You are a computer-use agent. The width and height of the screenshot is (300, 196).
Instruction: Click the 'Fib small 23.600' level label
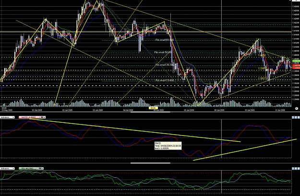pyautogui.click(x=165, y=80)
